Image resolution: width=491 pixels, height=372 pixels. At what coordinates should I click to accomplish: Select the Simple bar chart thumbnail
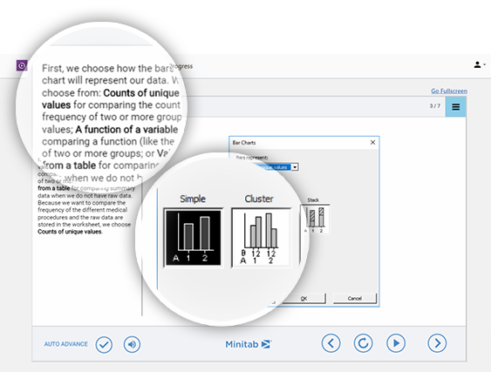tap(194, 238)
